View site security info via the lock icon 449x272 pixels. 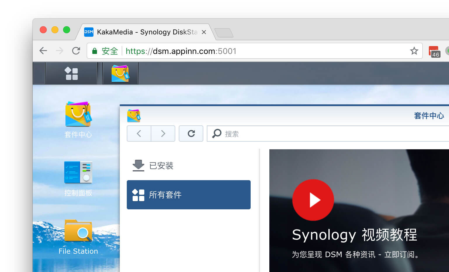pyautogui.click(x=94, y=51)
